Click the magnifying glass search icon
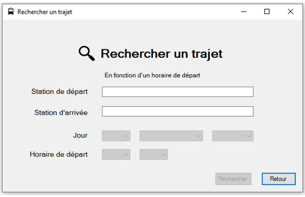This screenshot has width=305, height=197. 87,54
